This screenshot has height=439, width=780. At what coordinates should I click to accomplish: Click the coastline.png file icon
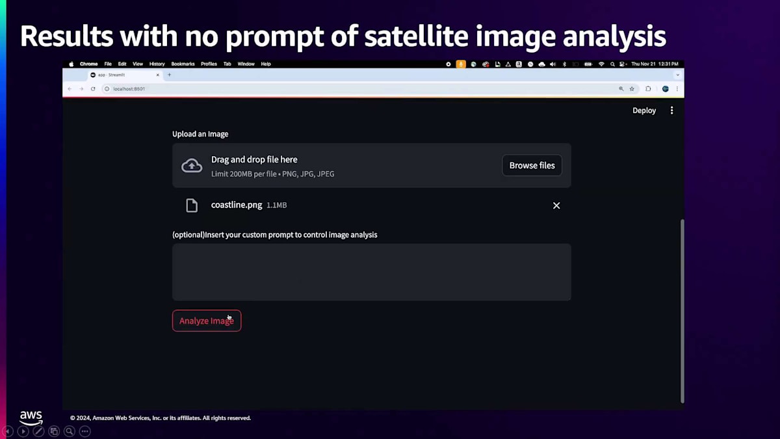192,206
